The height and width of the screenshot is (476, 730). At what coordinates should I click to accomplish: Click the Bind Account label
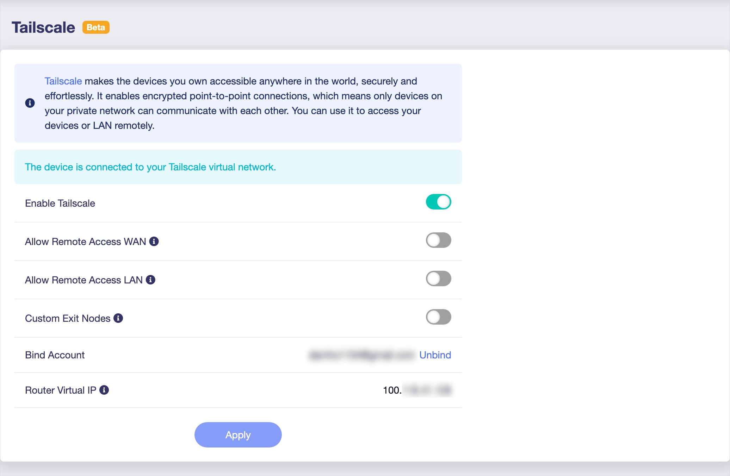click(55, 355)
